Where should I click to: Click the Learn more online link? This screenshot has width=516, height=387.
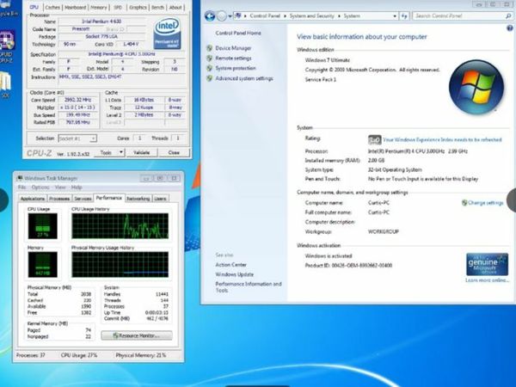click(x=487, y=280)
